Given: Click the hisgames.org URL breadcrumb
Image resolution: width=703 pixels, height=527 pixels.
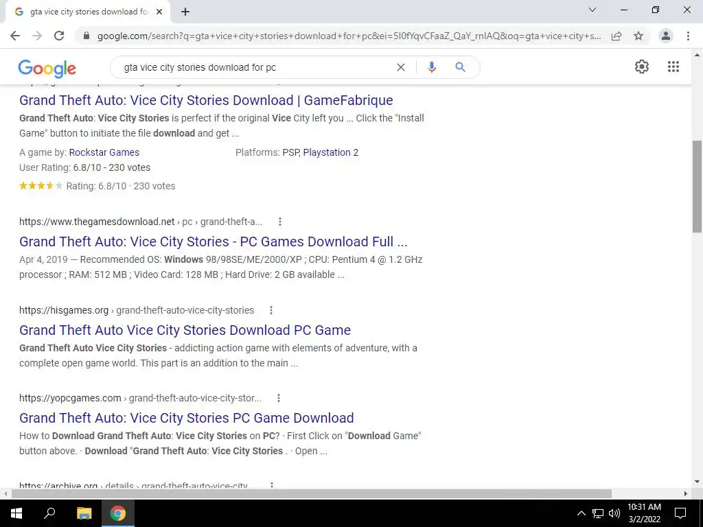Looking at the screenshot, I should tap(137, 310).
